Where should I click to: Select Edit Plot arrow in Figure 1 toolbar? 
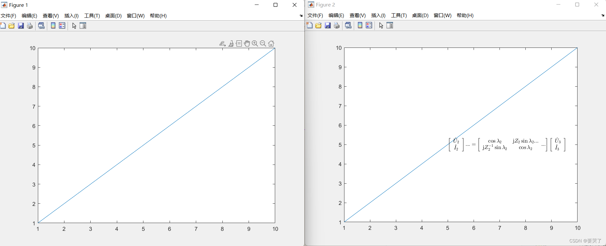point(74,26)
